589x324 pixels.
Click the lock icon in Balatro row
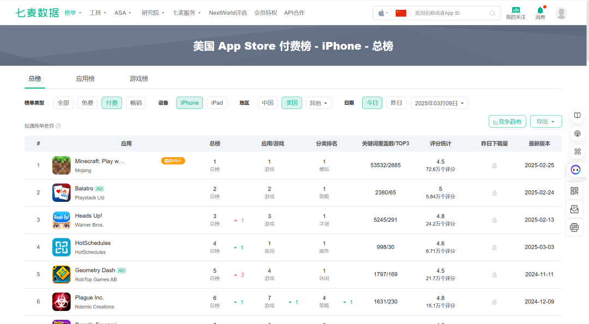[x=494, y=193]
